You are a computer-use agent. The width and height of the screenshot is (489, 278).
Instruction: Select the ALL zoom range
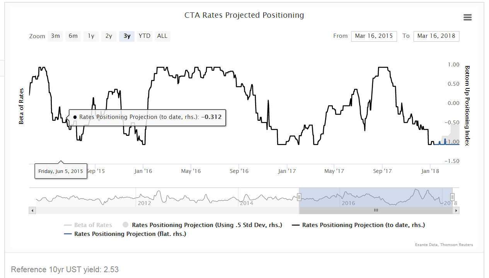[162, 36]
